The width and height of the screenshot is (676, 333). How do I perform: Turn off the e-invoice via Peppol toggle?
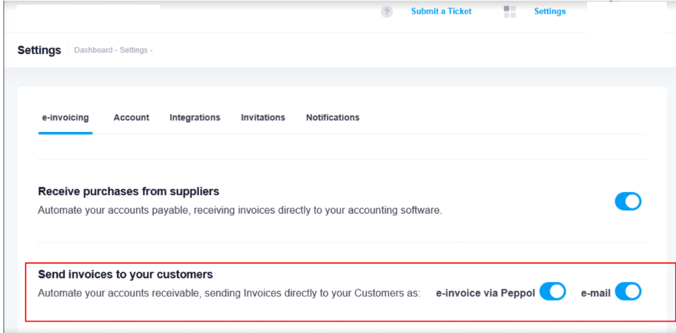(552, 292)
